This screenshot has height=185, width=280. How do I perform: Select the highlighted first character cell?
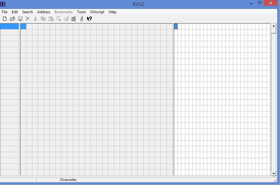click(x=176, y=26)
